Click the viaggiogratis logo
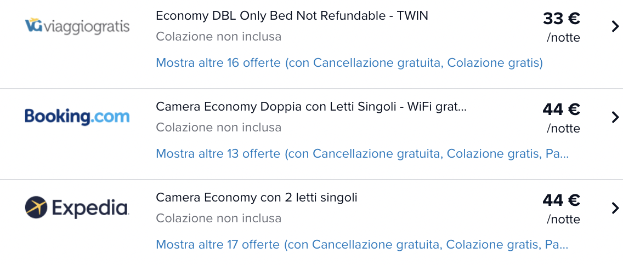623x265 pixels. coord(77,26)
